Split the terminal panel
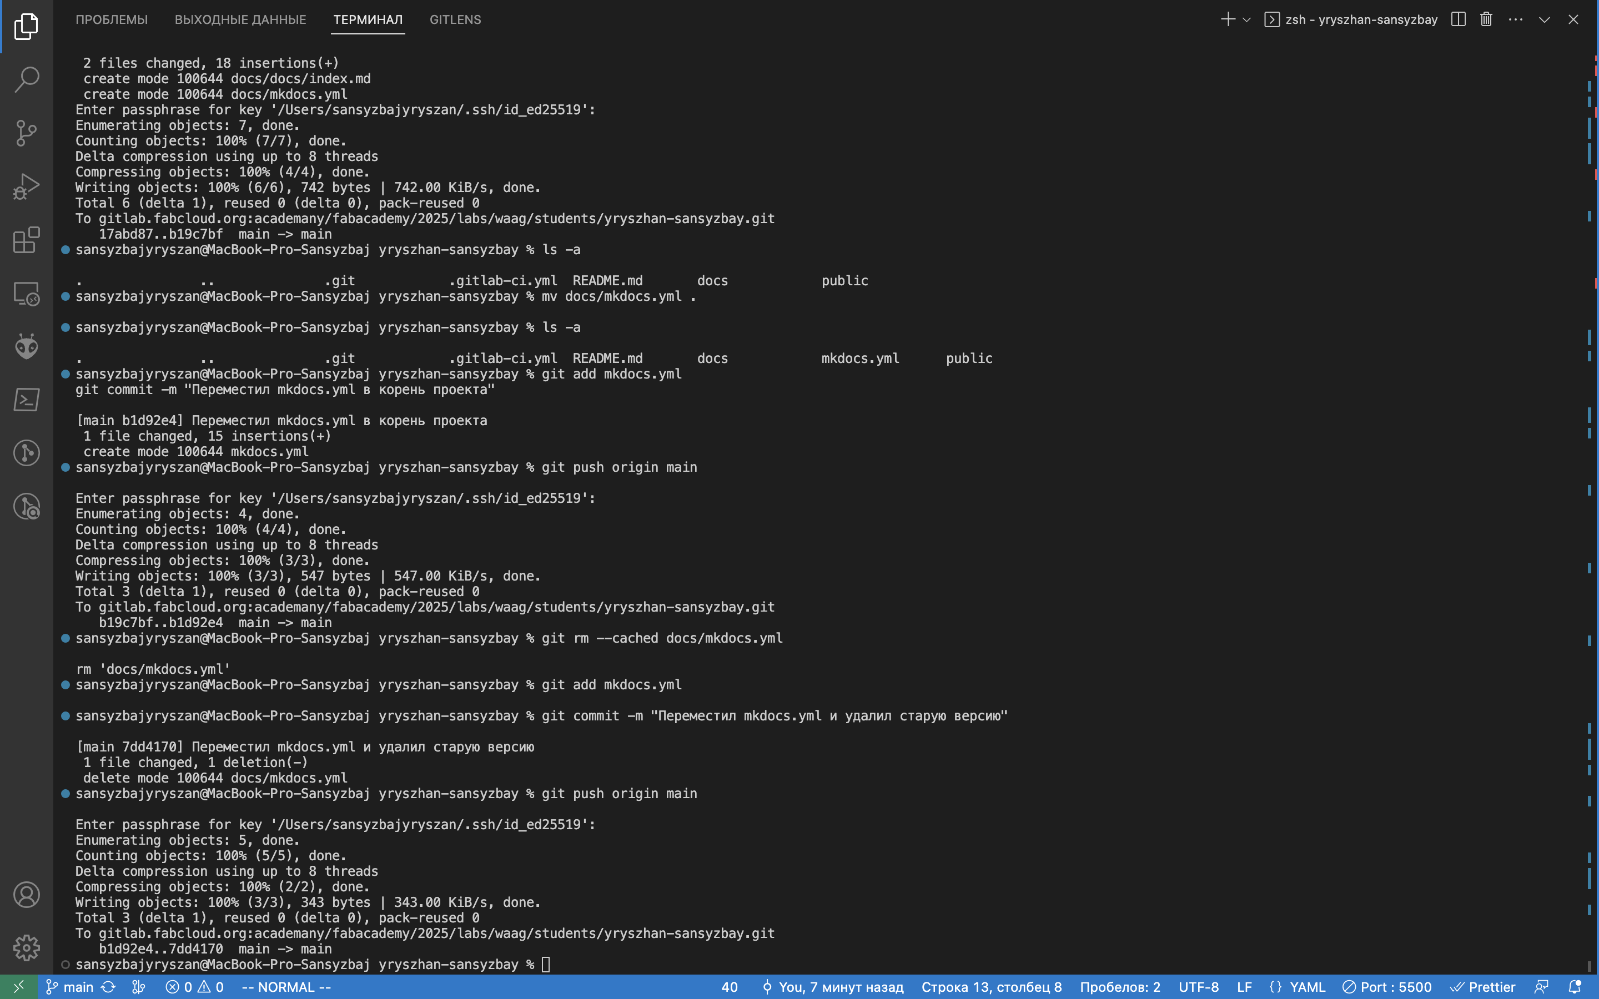Viewport: 1599px width, 999px height. point(1459,19)
